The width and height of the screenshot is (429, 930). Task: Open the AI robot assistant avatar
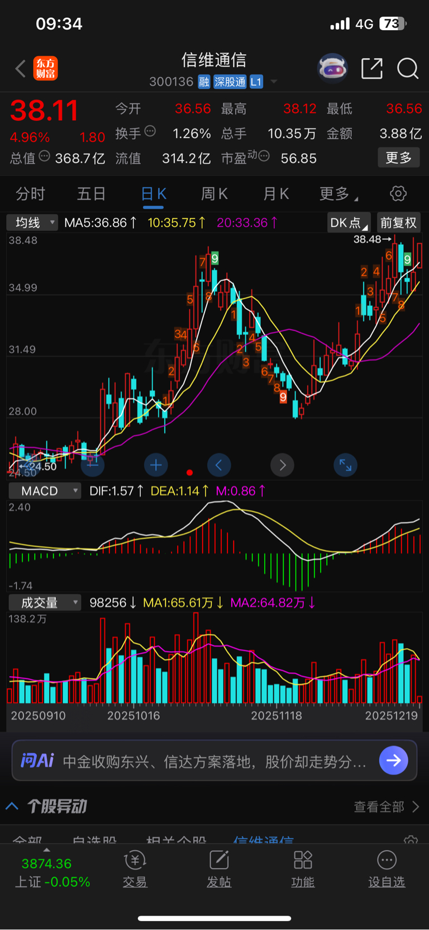pos(332,68)
